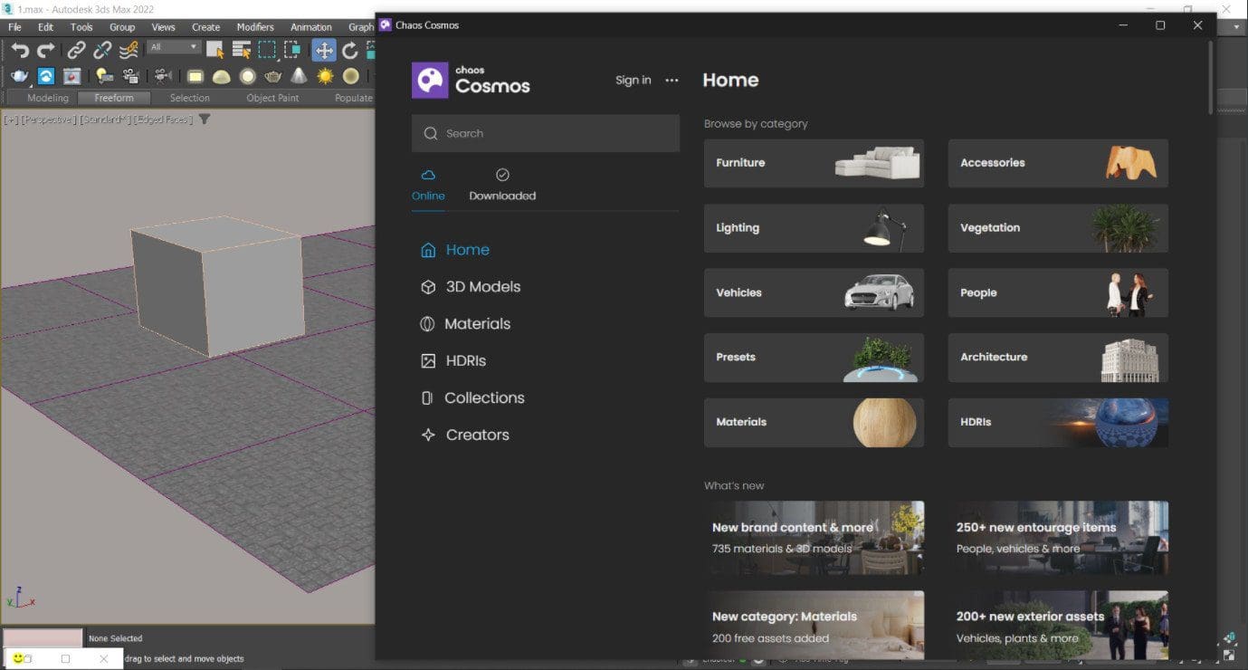Screen dimensions: 1248x670
Task: Browse the Lighting category card
Action: point(814,228)
